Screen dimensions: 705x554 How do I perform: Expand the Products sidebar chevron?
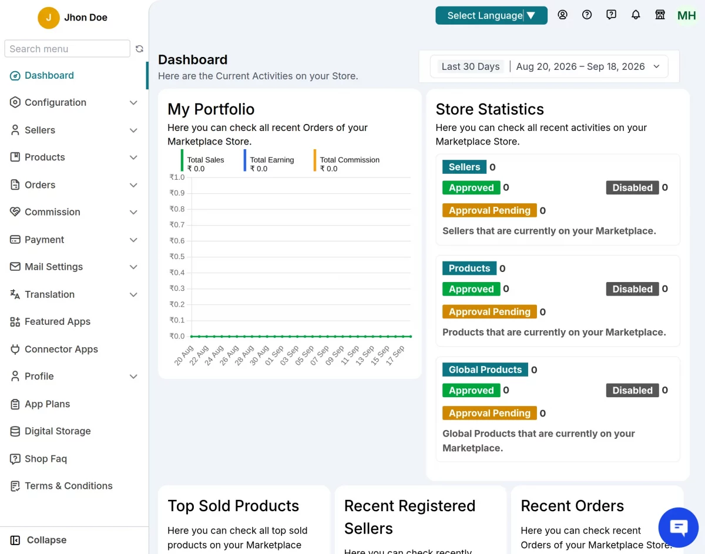point(133,157)
